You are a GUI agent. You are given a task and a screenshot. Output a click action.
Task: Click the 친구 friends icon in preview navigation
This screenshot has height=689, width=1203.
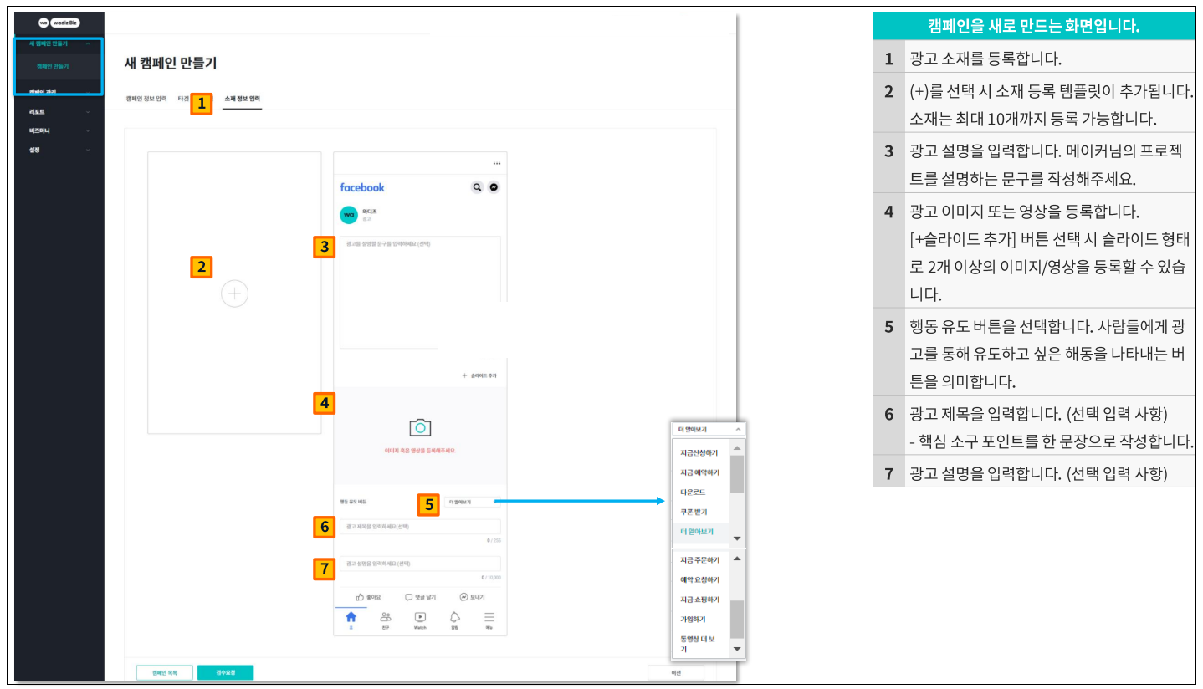386,618
